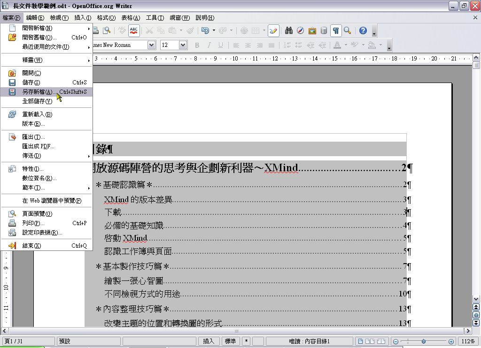This screenshot has width=481, height=348.
Task: Choose 頁面預覽(G) menu item
Action: [x=47, y=214]
